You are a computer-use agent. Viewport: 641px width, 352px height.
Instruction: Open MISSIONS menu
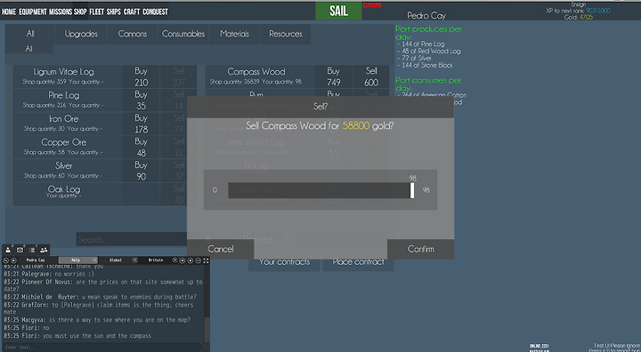coord(61,12)
